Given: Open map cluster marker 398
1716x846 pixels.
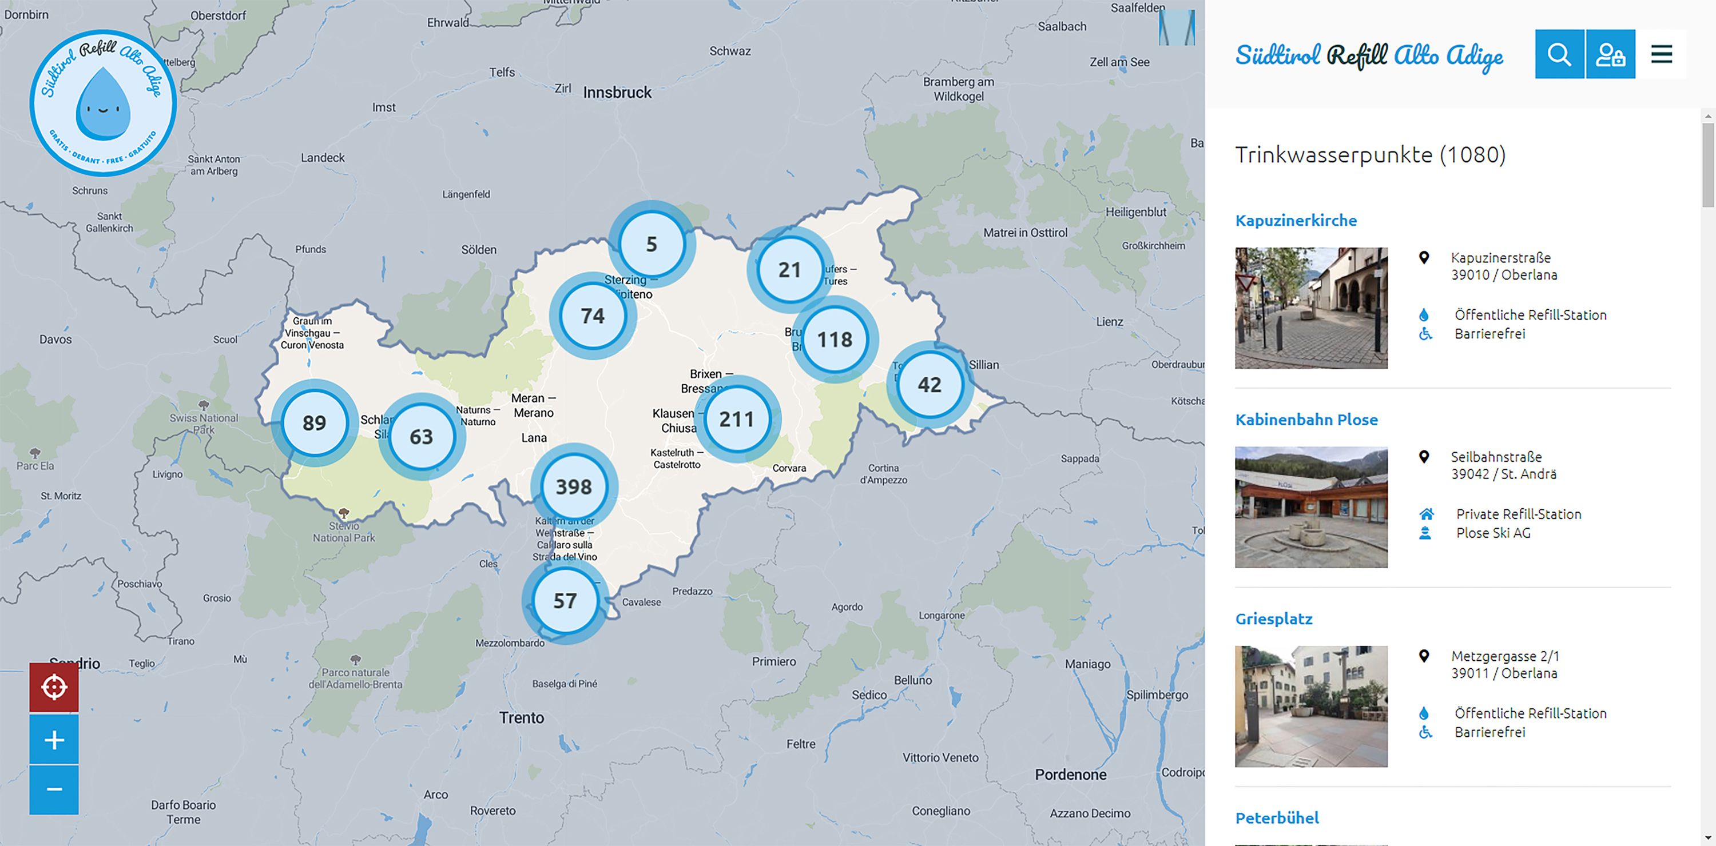Looking at the screenshot, I should tap(574, 486).
